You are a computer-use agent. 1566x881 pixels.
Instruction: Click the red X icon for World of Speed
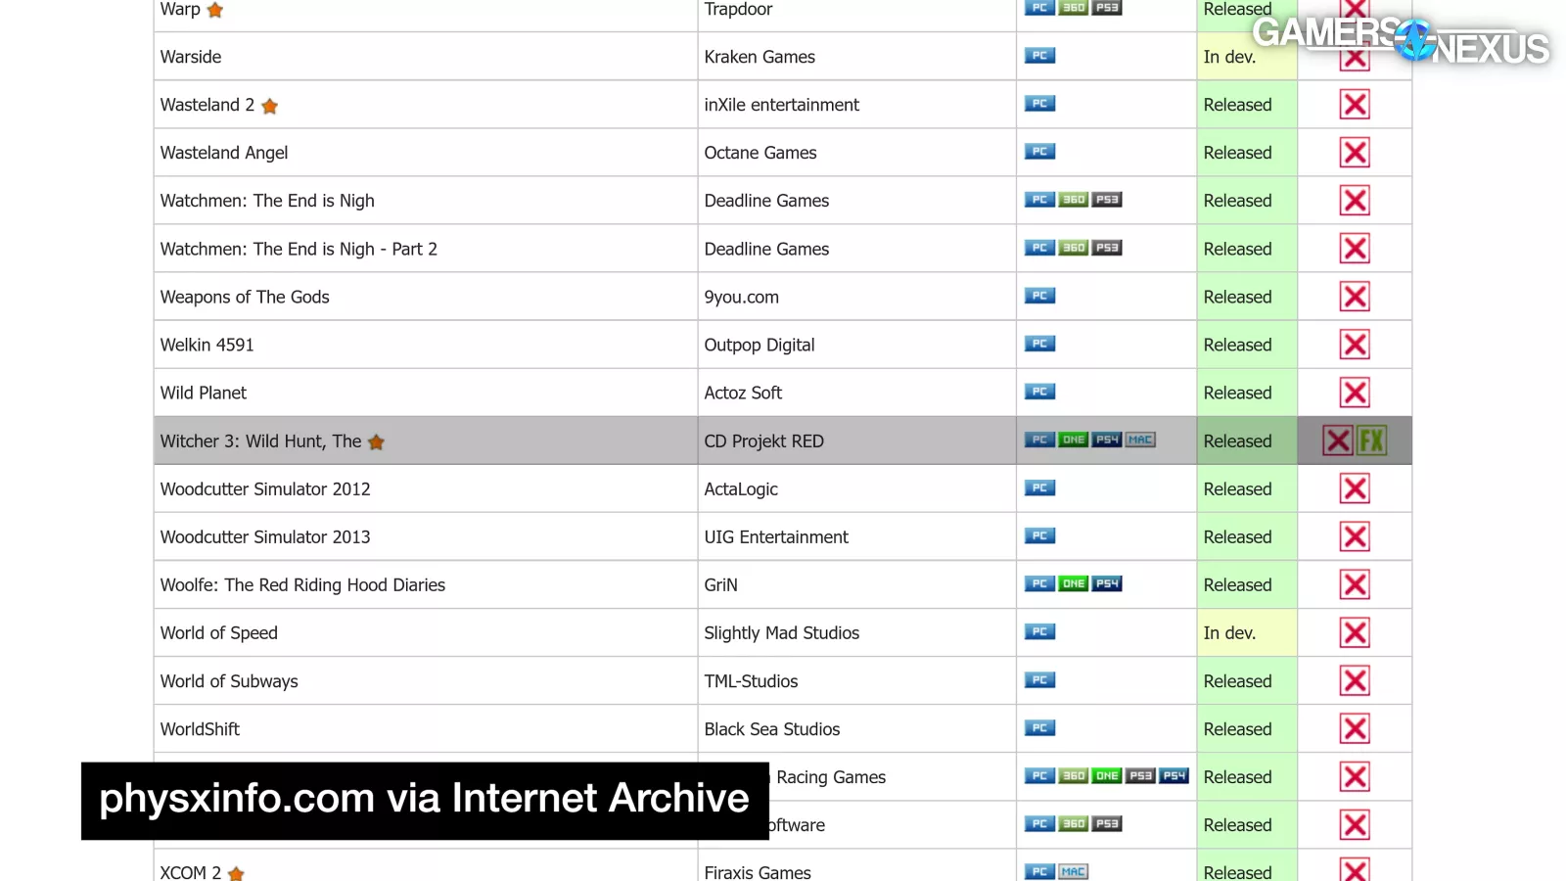pos(1355,632)
